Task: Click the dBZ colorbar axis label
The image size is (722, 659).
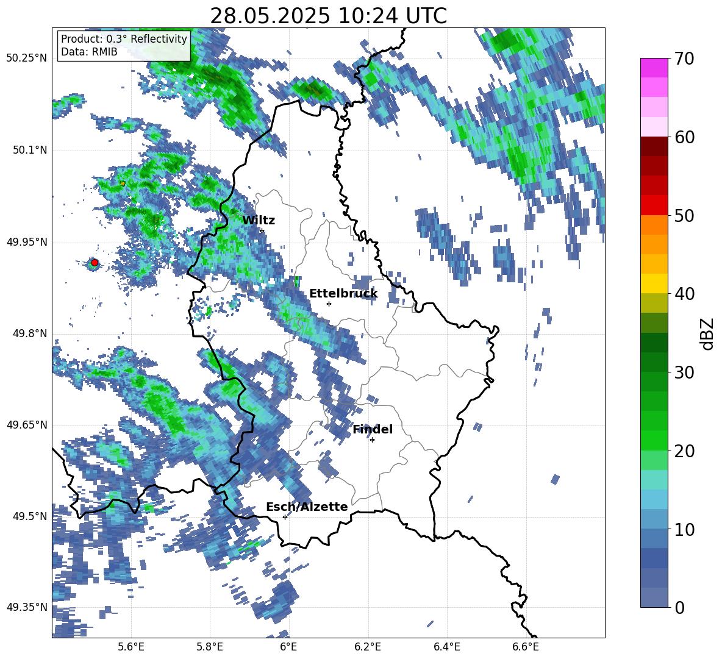Action: tap(707, 333)
